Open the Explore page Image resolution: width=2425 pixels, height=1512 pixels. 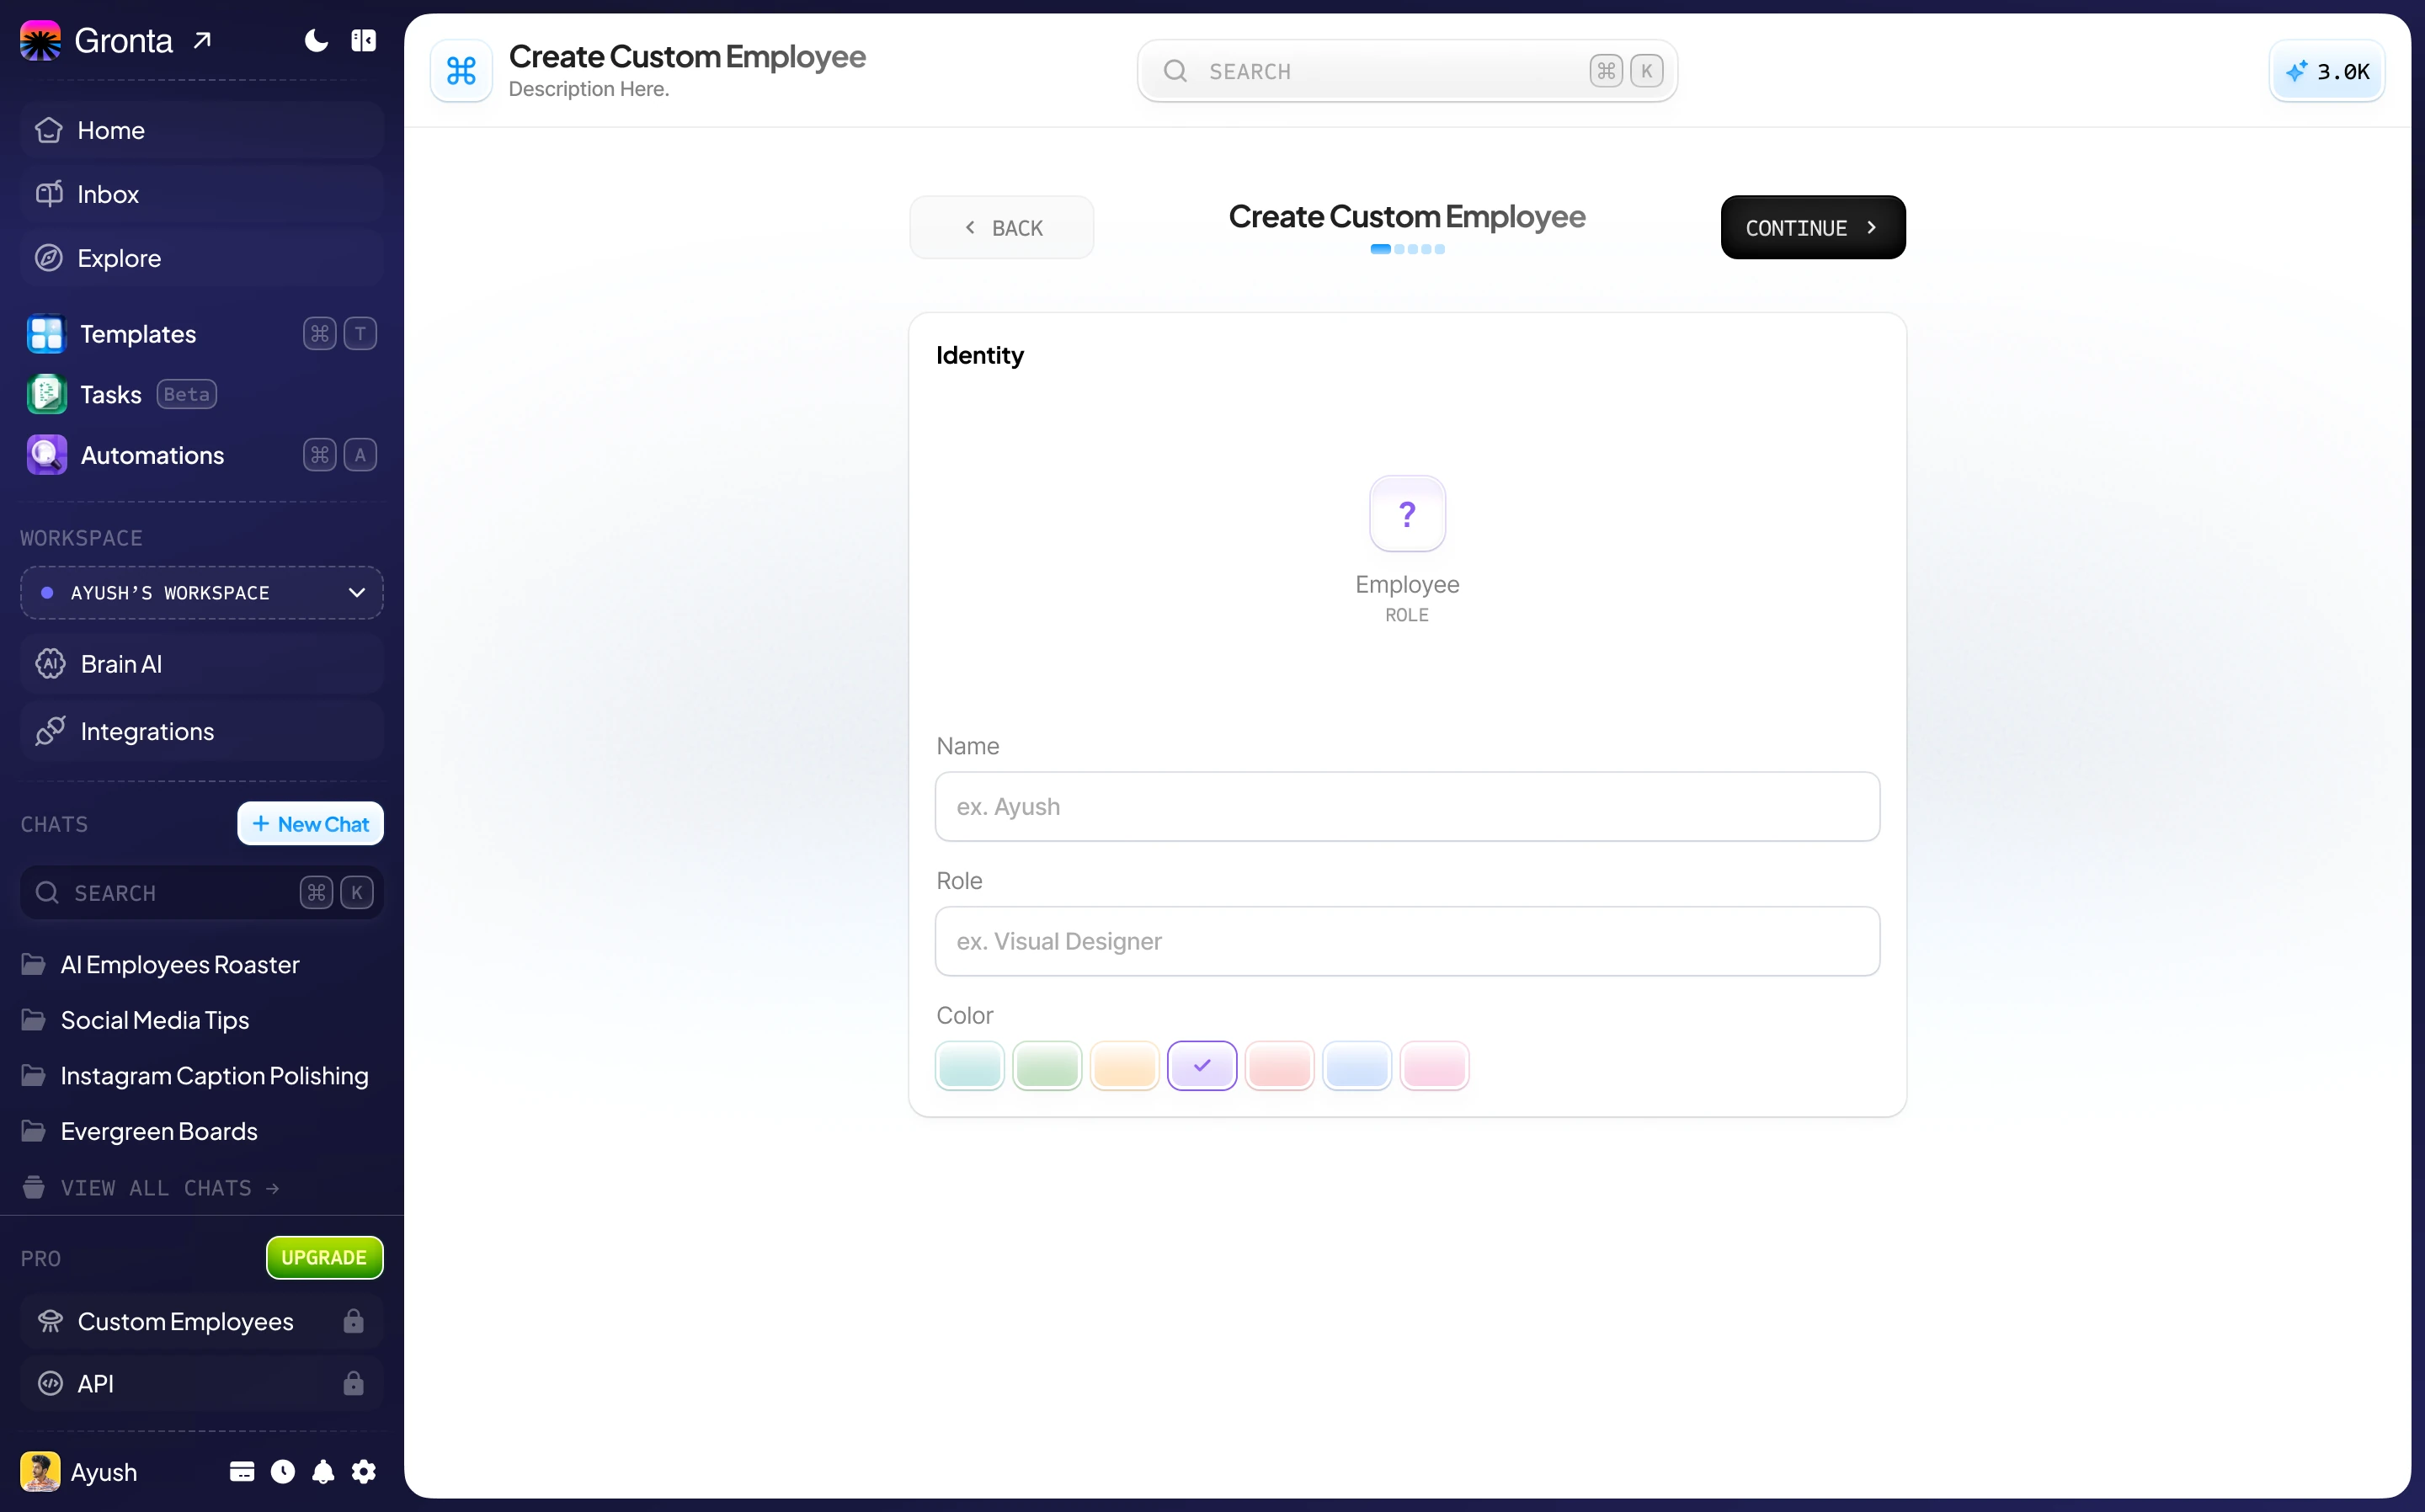(x=202, y=258)
